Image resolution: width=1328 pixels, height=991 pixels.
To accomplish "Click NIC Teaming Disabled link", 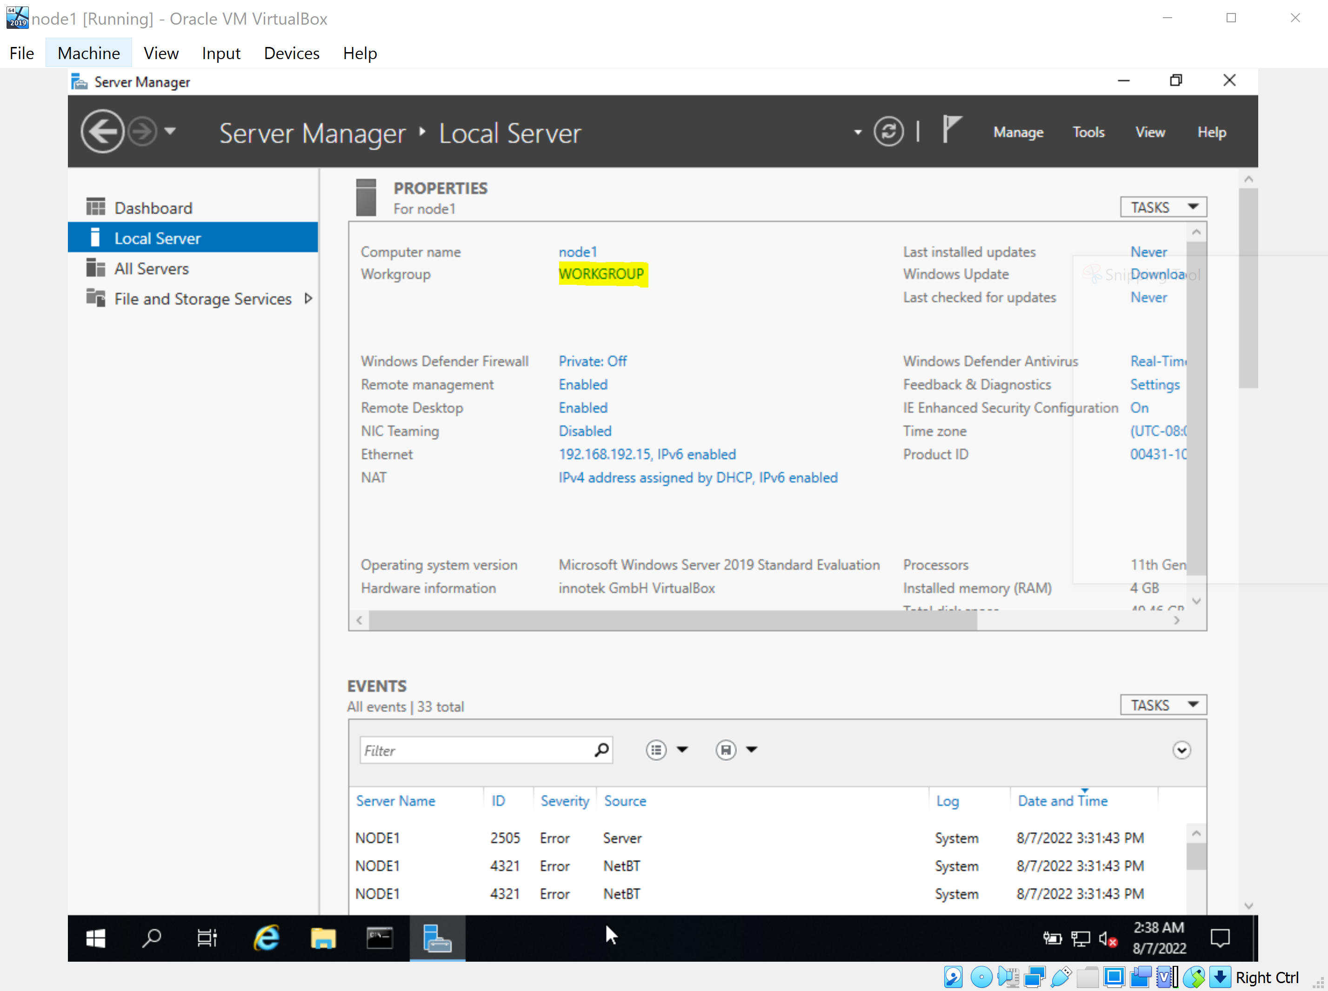I will point(585,431).
